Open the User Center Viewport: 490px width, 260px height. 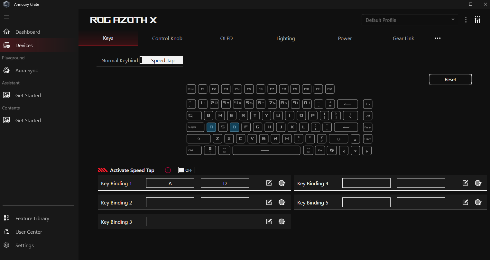coord(39,232)
